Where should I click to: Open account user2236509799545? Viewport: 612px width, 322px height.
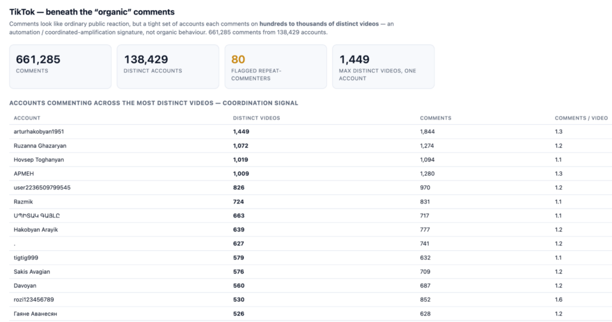[42, 188]
